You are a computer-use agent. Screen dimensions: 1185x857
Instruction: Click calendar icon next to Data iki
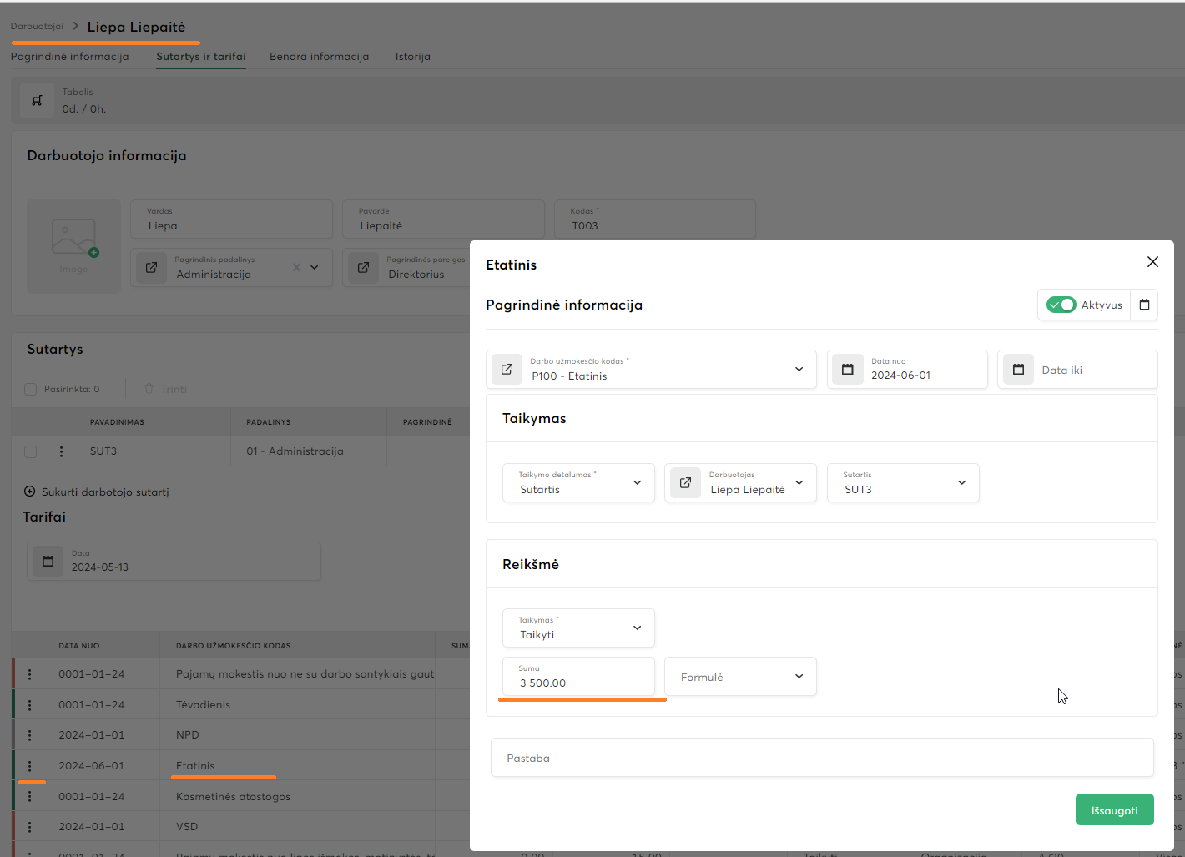pyautogui.click(x=1018, y=369)
